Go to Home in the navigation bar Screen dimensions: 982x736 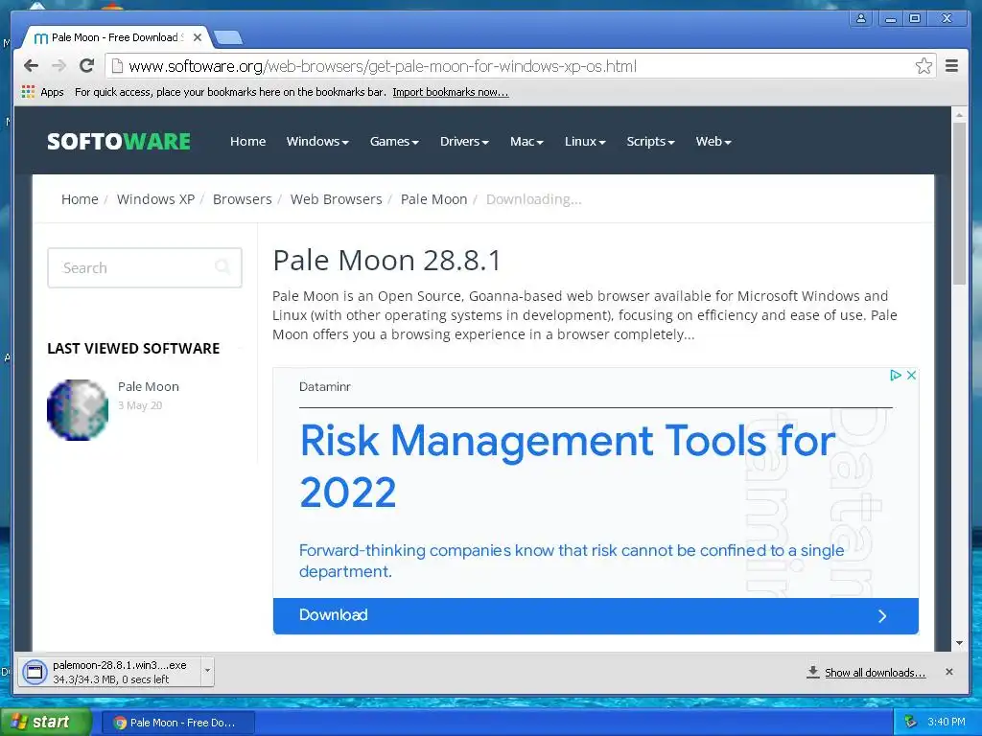click(248, 142)
